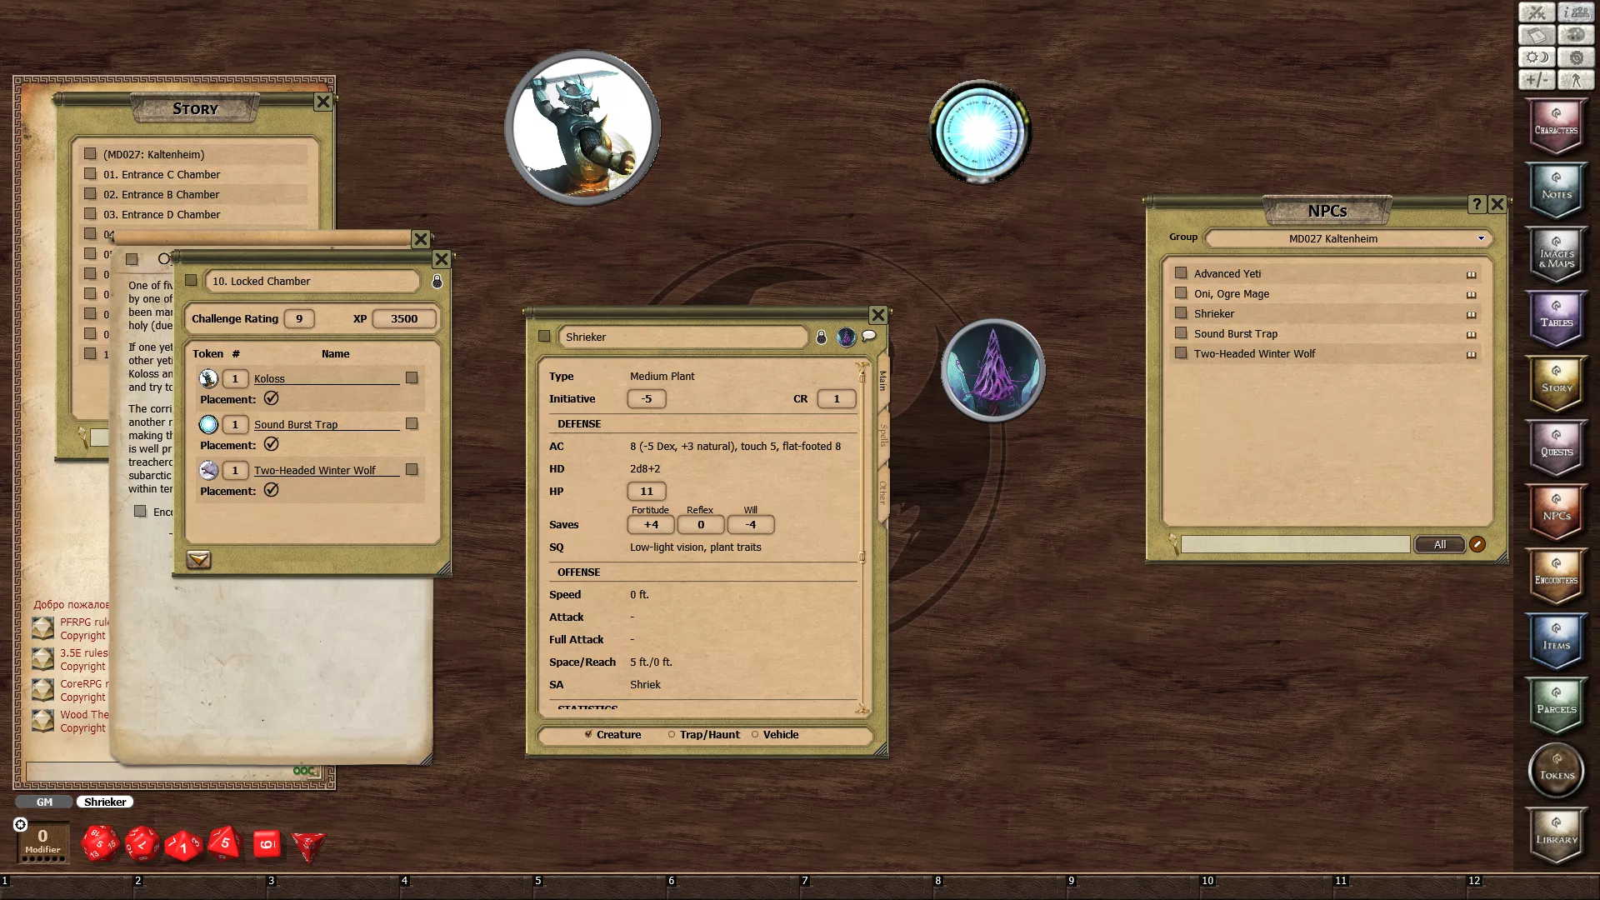Click the d4 red die

308,846
